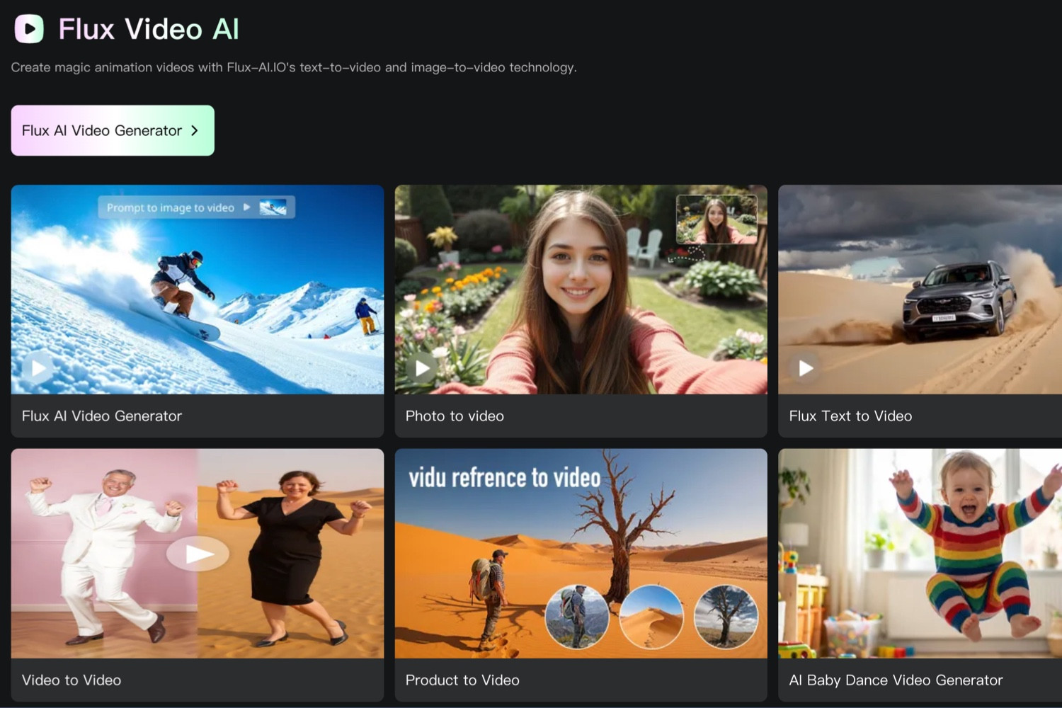Click the play arrow in the prompt badge
Screen dimensions: 1062x708
pyautogui.click(x=246, y=207)
